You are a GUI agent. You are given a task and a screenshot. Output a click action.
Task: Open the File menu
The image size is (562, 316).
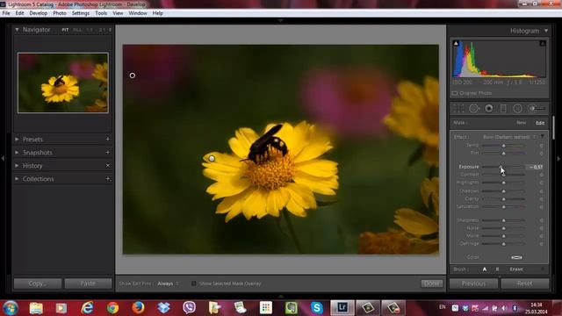coord(6,13)
